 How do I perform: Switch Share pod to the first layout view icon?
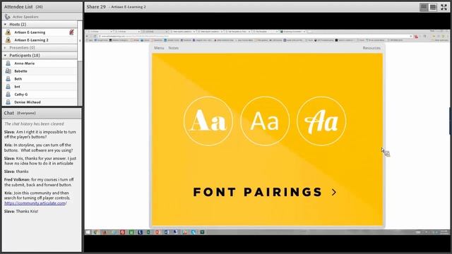pyautogui.click(x=424, y=7)
